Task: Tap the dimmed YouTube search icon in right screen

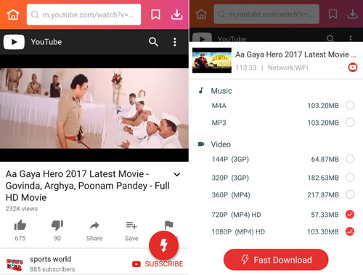Action: click(330, 38)
